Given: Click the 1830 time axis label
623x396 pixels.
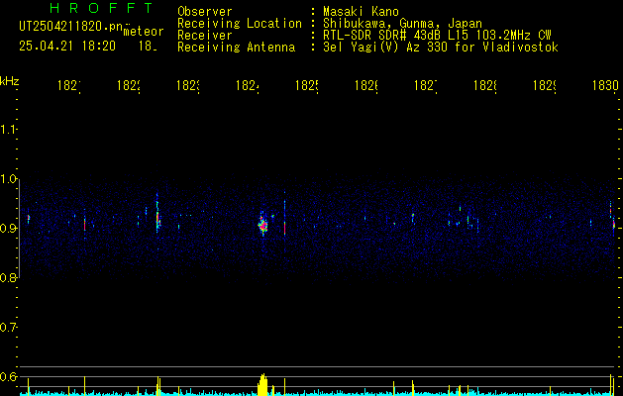Looking at the screenshot, I should [605, 86].
